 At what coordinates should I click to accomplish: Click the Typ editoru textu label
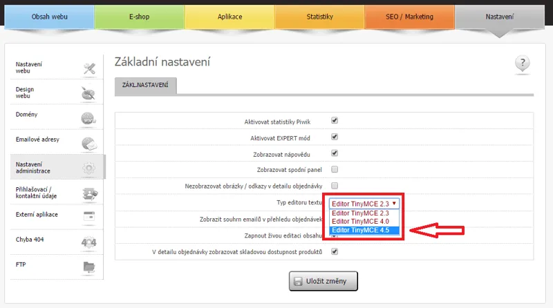pos(299,202)
